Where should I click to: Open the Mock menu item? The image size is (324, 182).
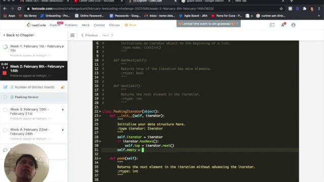click(86, 25)
